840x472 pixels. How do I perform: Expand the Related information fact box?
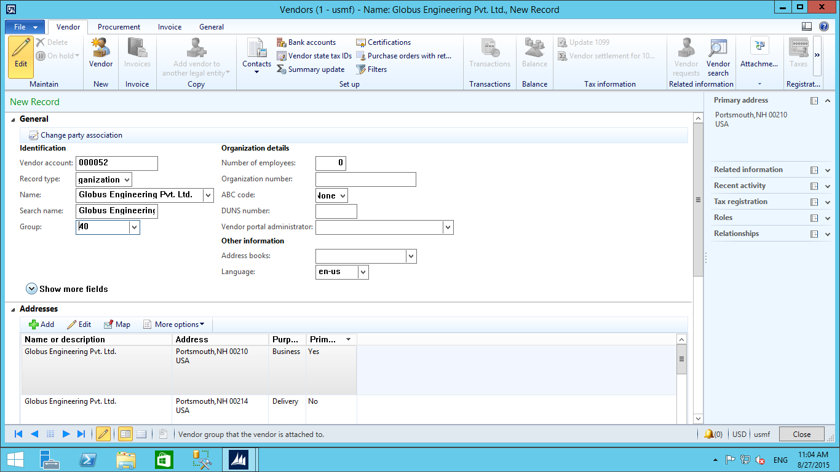click(828, 170)
